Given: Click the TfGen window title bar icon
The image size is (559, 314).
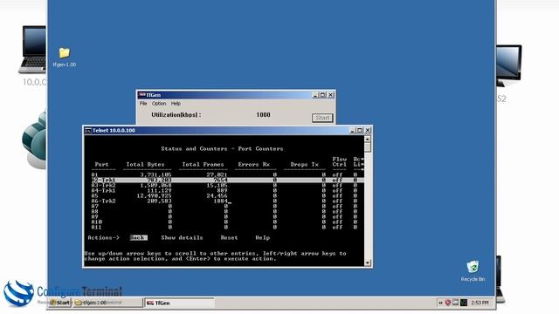Looking at the screenshot, I should pos(141,95).
